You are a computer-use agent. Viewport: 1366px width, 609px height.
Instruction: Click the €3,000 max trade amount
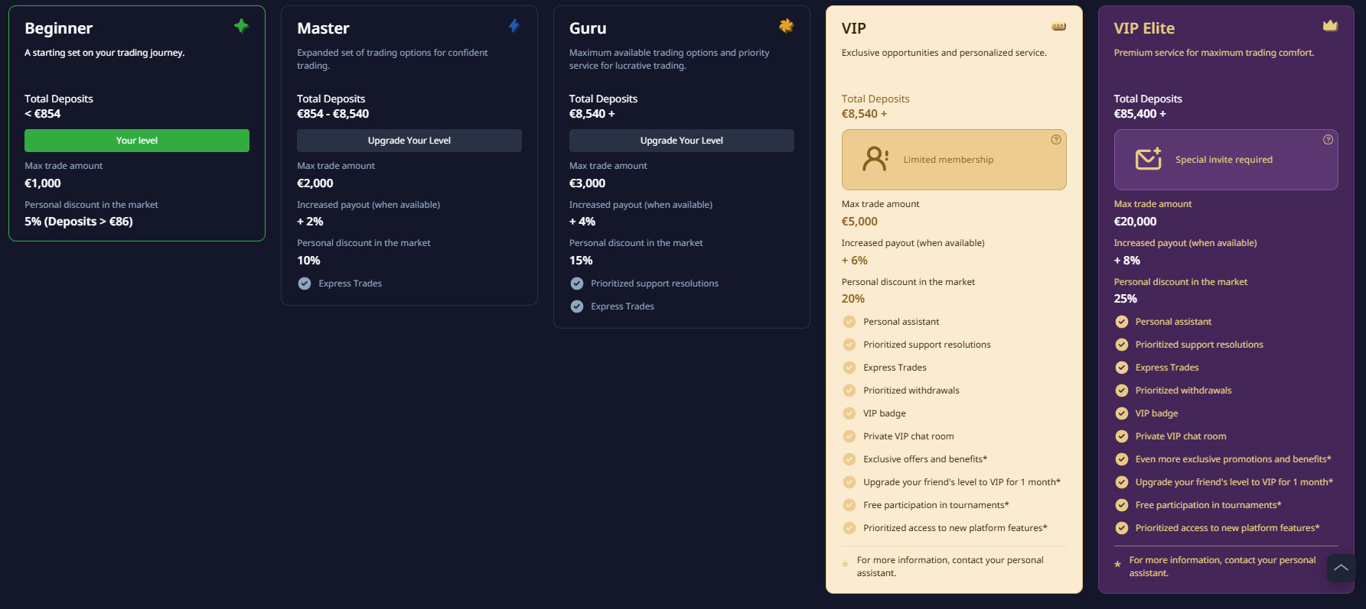[588, 183]
